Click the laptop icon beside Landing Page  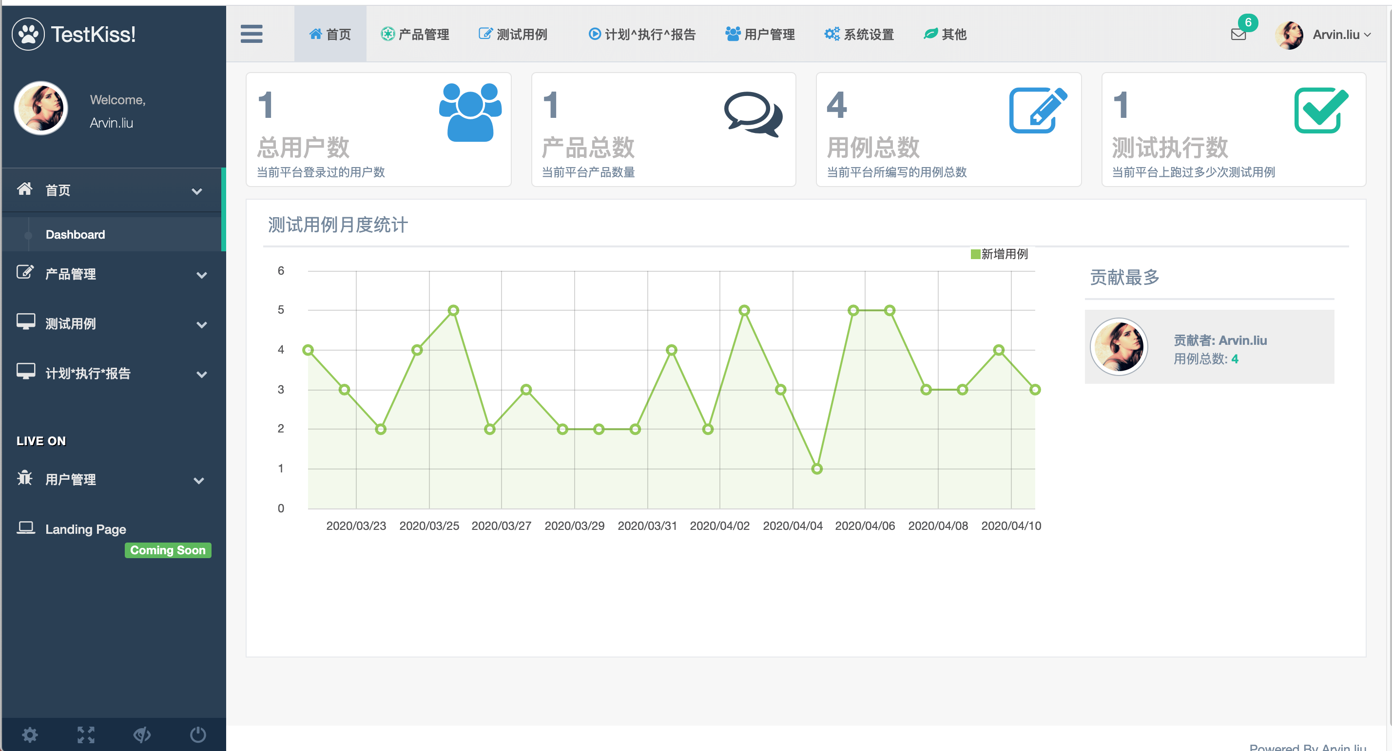pyautogui.click(x=25, y=527)
